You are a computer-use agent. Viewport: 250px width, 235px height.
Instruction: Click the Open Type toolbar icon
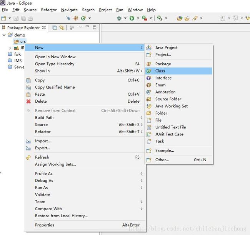click(x=180, y=18)
